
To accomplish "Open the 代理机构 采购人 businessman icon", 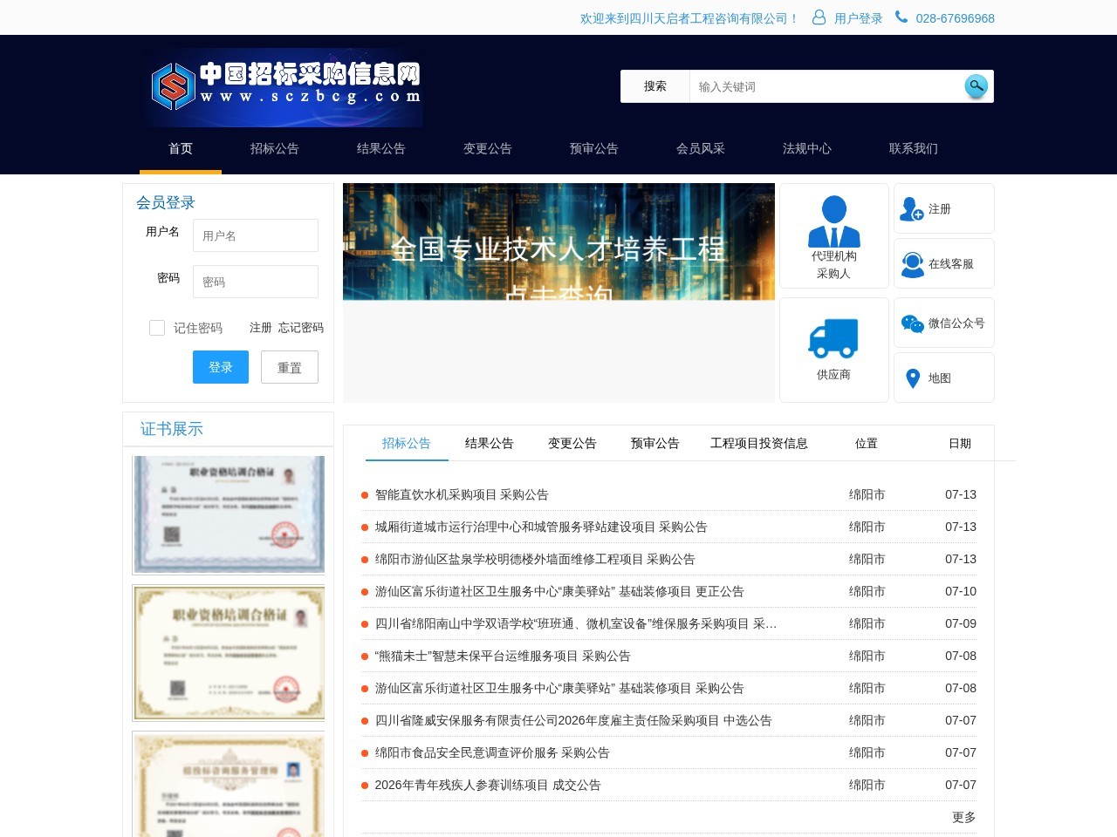I will tap(833, 221).
